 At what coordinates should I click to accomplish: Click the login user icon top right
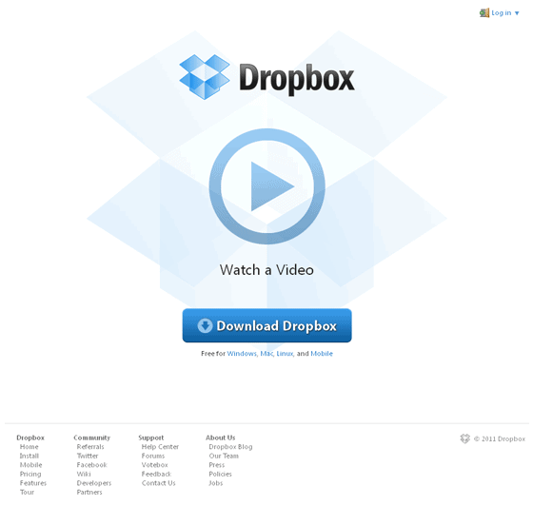tap(484, 13)
